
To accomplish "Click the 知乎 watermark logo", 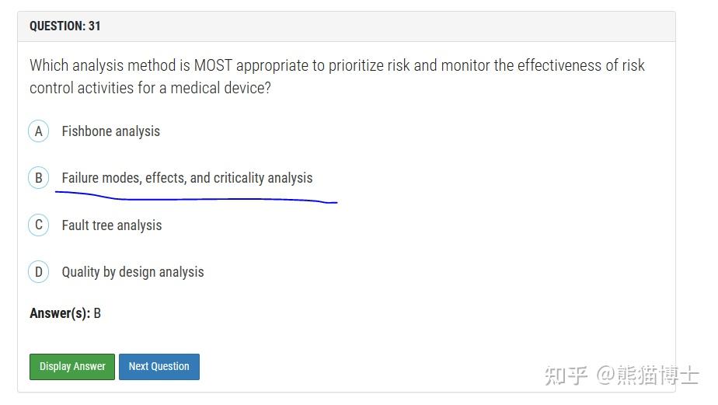I will click(566, 375).
